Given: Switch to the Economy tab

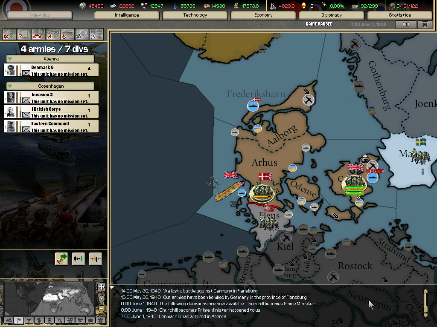Looking at the screenshot, I should [x=263, y=15].
